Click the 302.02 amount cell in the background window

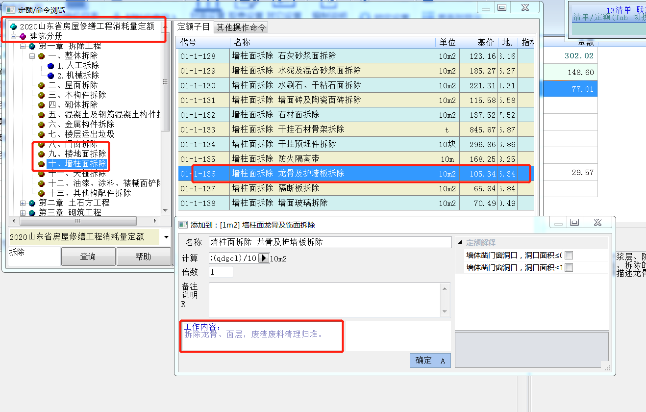click(x=570, y=56)
